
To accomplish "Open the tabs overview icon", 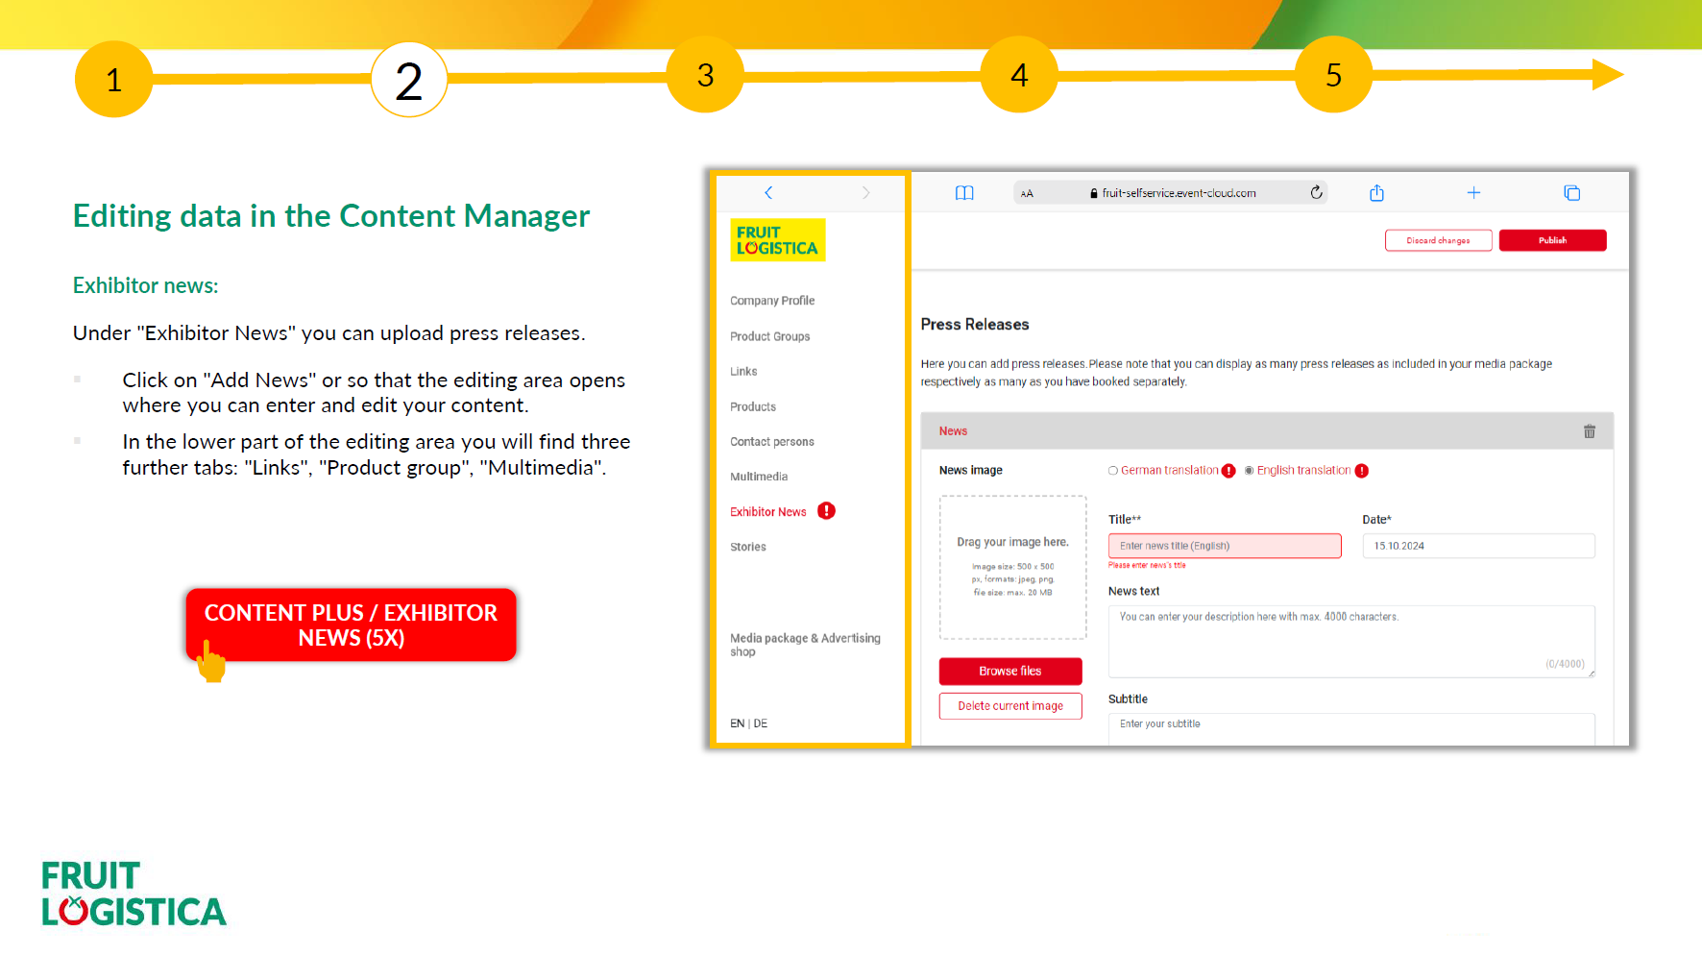I will click(1571, 193).
